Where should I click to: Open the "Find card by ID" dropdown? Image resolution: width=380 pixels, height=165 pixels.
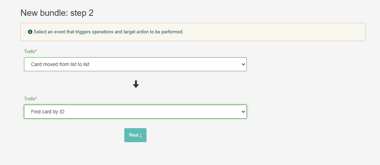click(x=135, y=112)
